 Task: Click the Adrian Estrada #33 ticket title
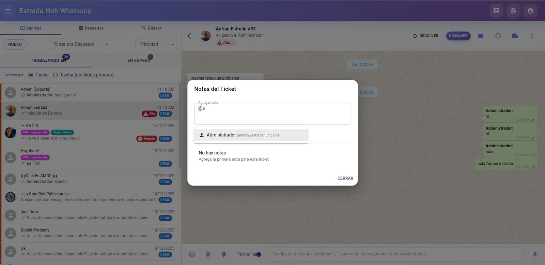(x=236, y=29)
